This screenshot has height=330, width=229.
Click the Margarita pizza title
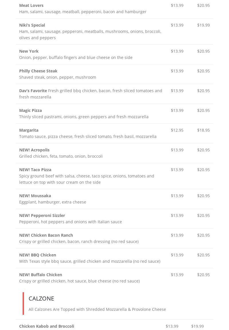pyautogui.click(x=29, y=130)
